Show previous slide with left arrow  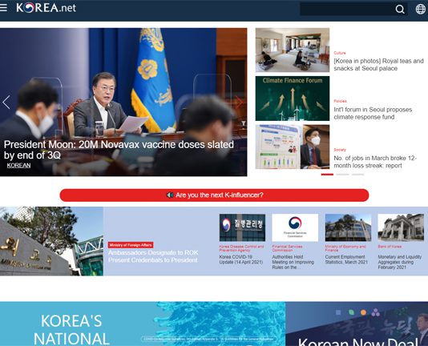pos(6,103)
